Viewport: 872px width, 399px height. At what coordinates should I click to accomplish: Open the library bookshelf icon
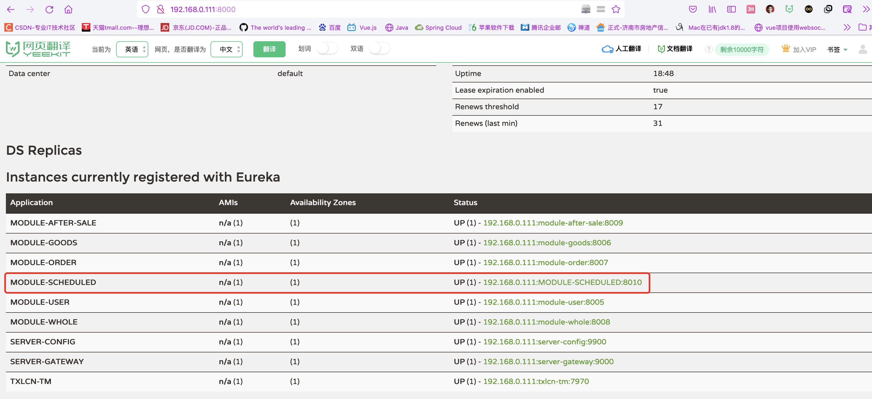pos(712,9)
